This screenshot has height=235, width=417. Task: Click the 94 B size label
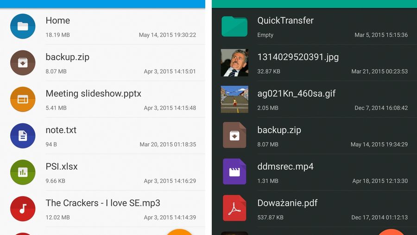tap(51, 144)
